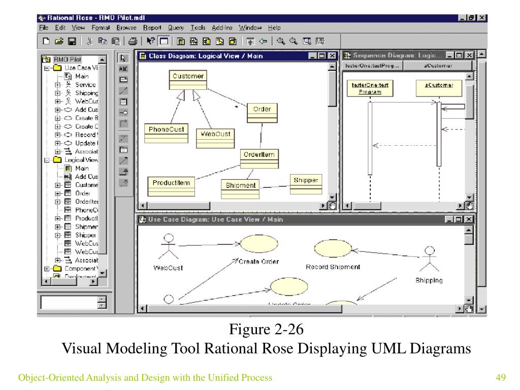Expand the Shipper class node in browser

tap(58, 235)
